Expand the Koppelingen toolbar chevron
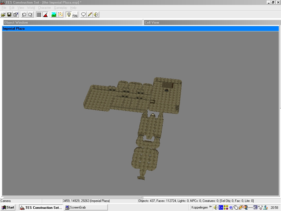The height and width of the screenshot is (211, 281). tap(210, 207)
